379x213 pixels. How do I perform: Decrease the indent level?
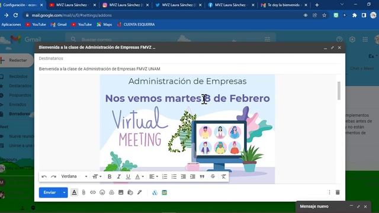pyautogui.click(x=183, y=176)
